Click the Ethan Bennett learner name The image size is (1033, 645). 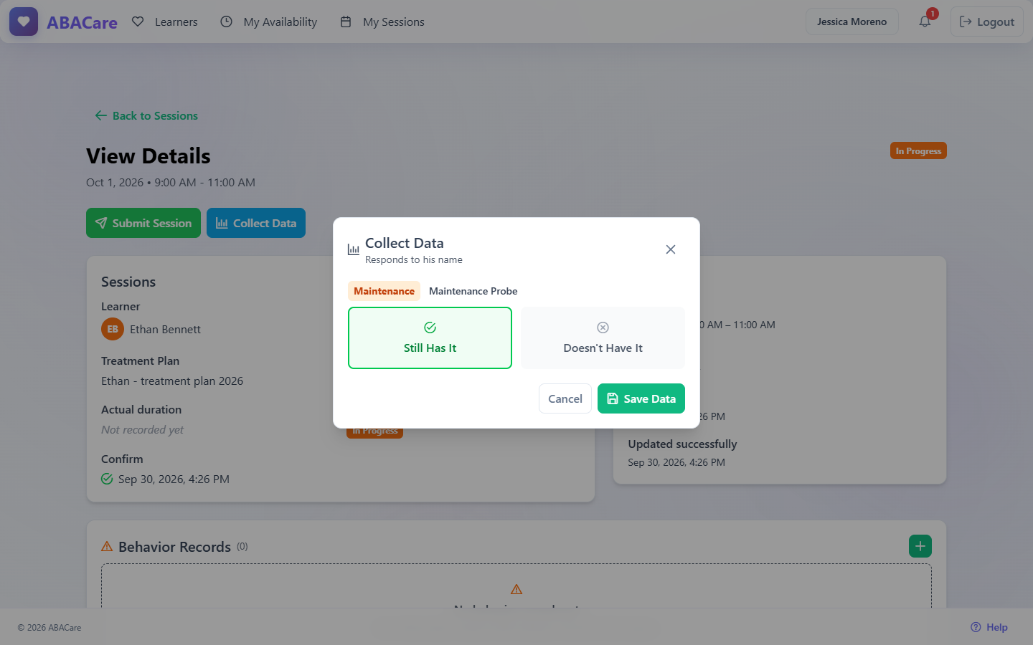point(165,329)
